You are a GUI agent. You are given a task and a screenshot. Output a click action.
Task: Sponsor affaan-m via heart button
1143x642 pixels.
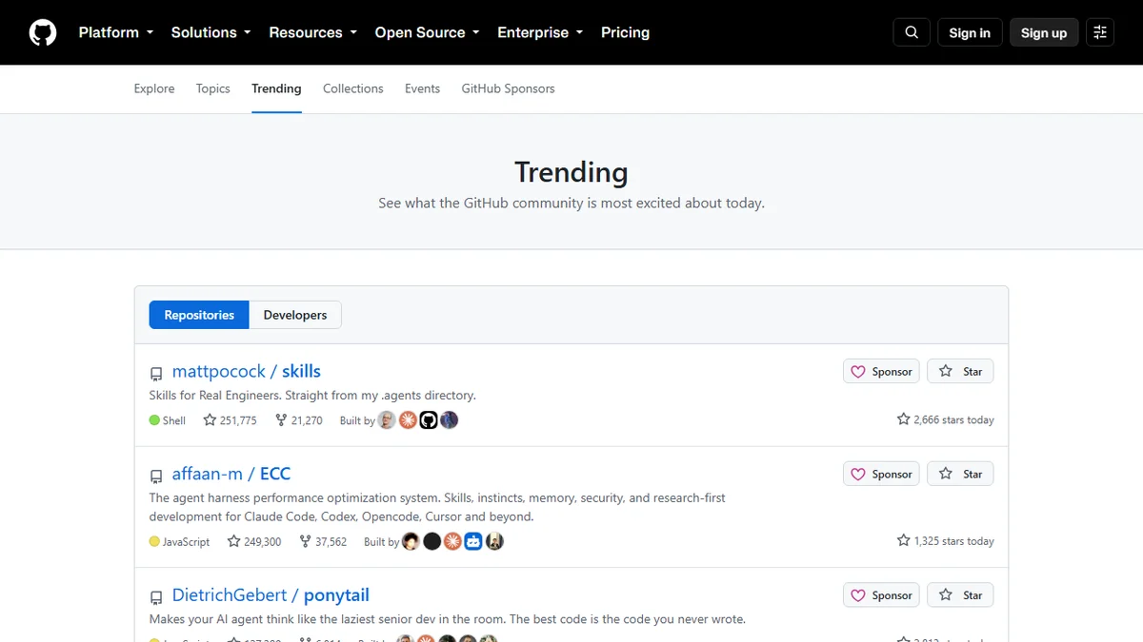click(881, 474)
